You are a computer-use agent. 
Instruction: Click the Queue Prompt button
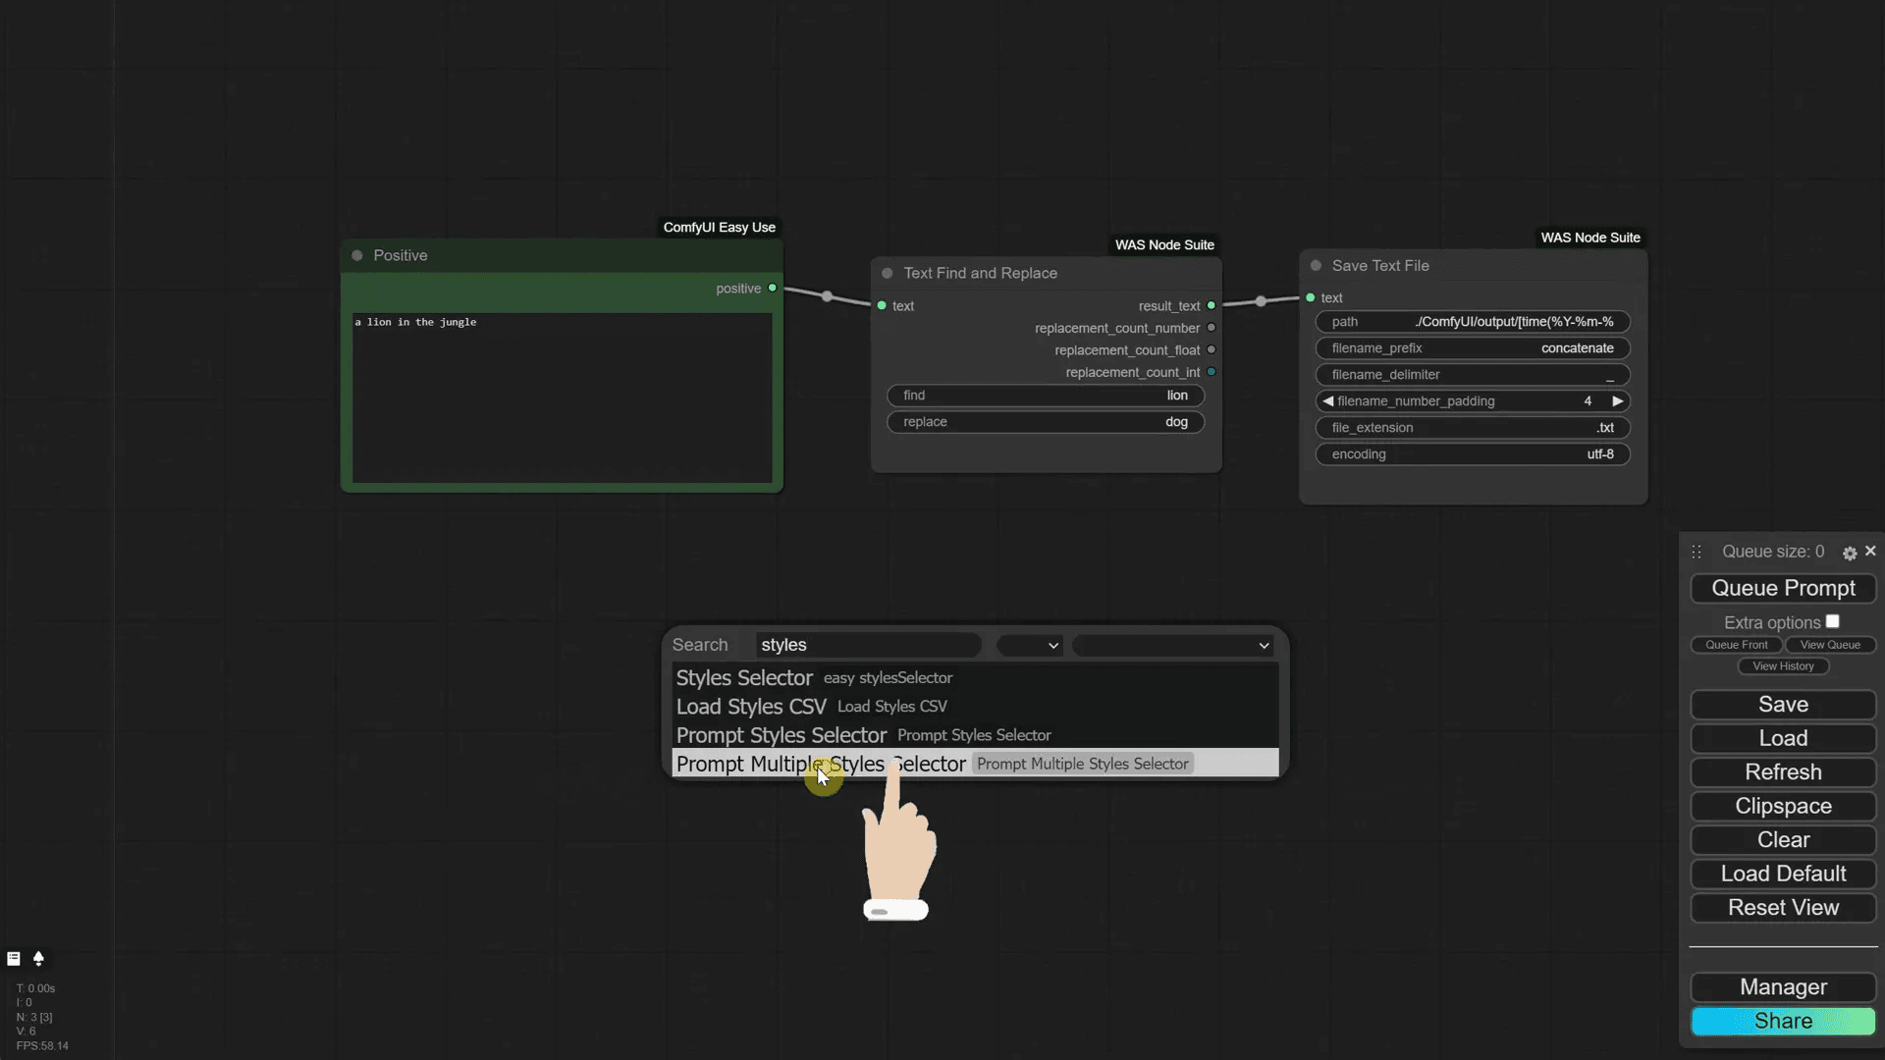(1783, 587)
